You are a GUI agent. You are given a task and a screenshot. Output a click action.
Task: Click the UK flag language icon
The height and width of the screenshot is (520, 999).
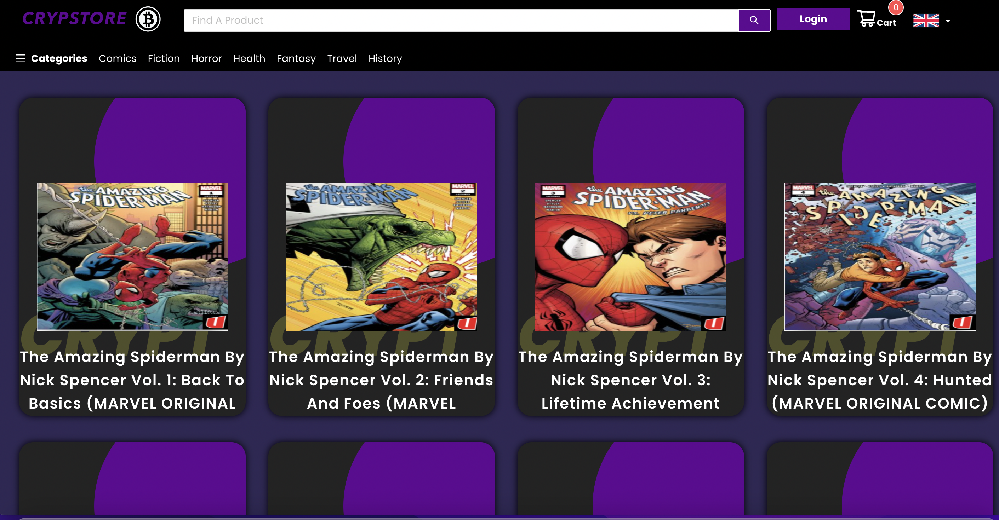[x=926, y=21]
